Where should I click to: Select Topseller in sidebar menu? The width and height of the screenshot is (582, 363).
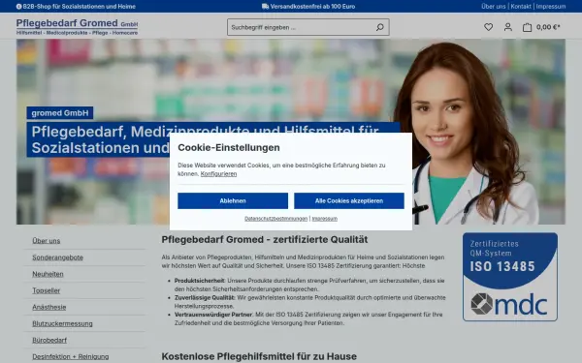pyautogui.click(x=46, y=290)
